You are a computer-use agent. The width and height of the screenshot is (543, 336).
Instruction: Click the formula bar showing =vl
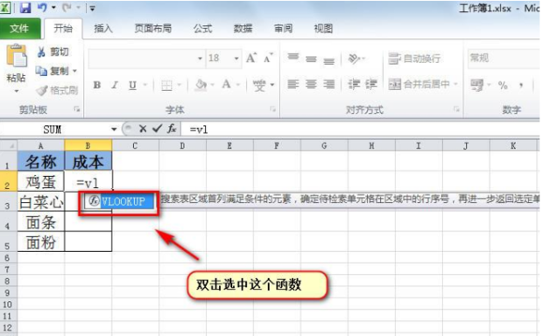pyautogui.click(x=360, y=129)
